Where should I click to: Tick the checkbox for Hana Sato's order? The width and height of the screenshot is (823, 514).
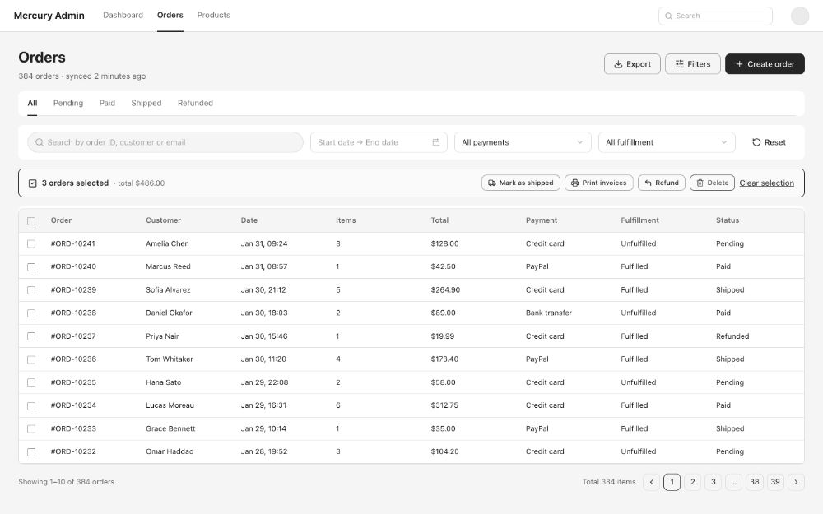(31, 382)
